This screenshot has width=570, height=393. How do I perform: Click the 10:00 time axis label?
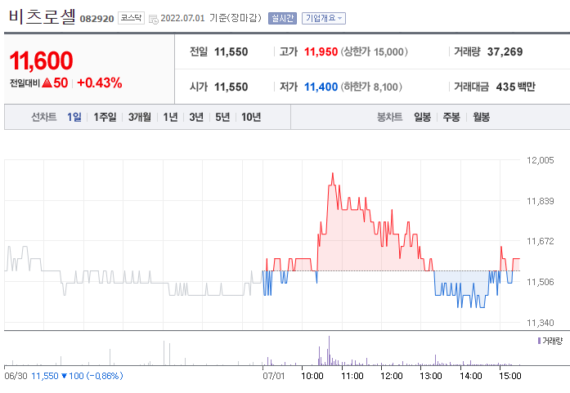312,376
